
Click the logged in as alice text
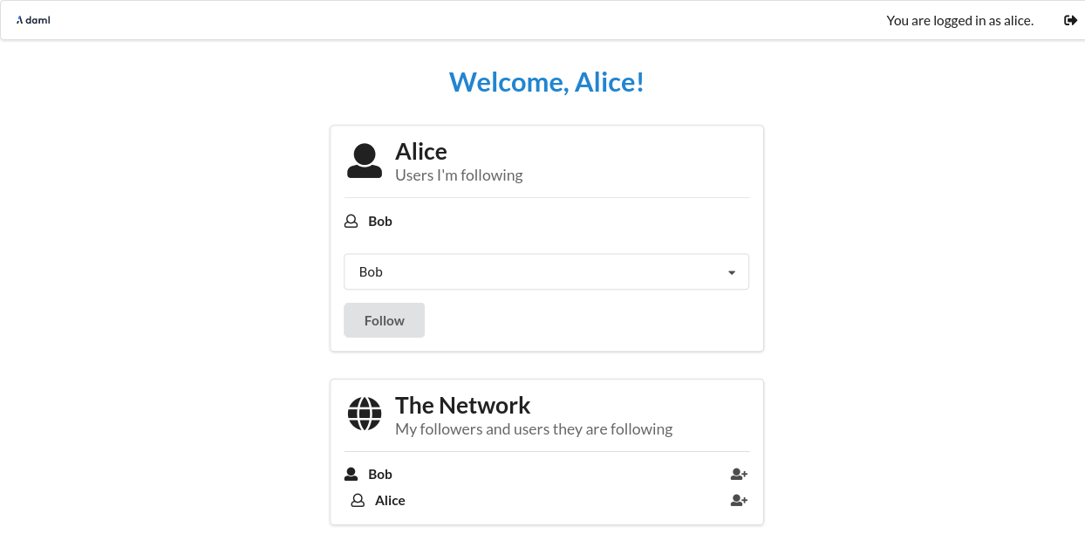[x=959, y=20]
